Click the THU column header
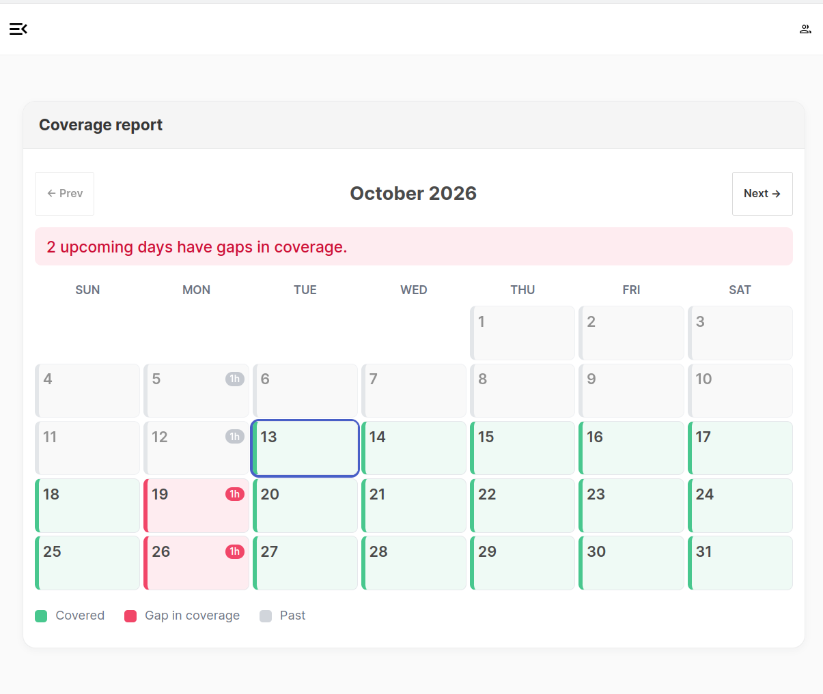 click(x=522, y=290)
